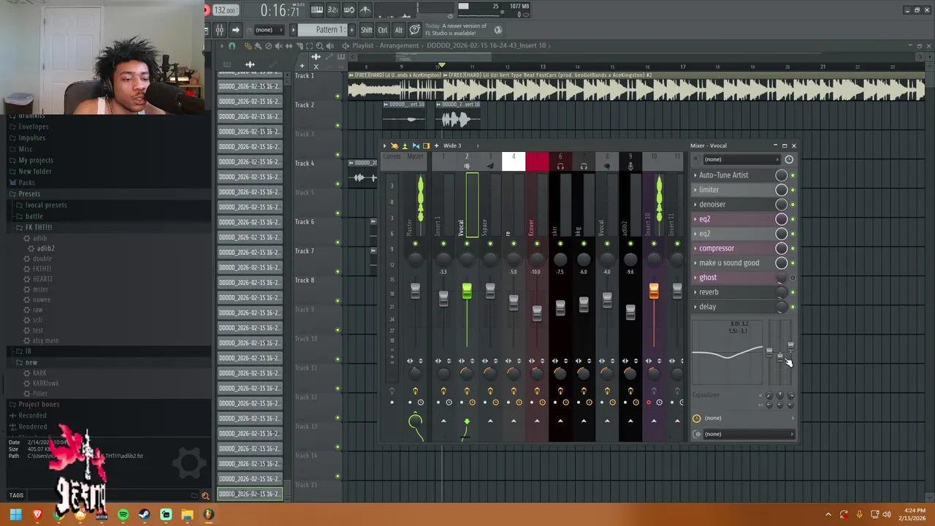Open the reverb slot arrow menu
The image size is (935, 526).
695,292
